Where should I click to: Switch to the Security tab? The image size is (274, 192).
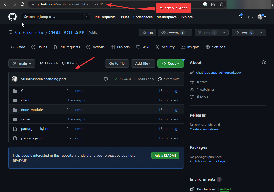point(165,47)
